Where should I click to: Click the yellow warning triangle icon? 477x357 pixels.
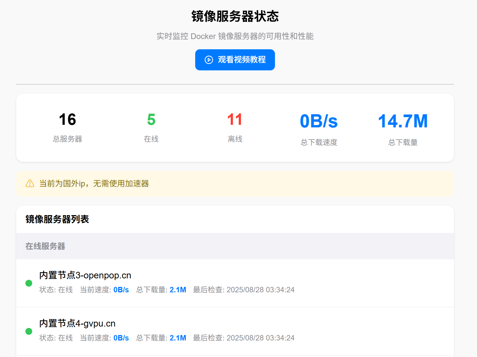(30, 183)
